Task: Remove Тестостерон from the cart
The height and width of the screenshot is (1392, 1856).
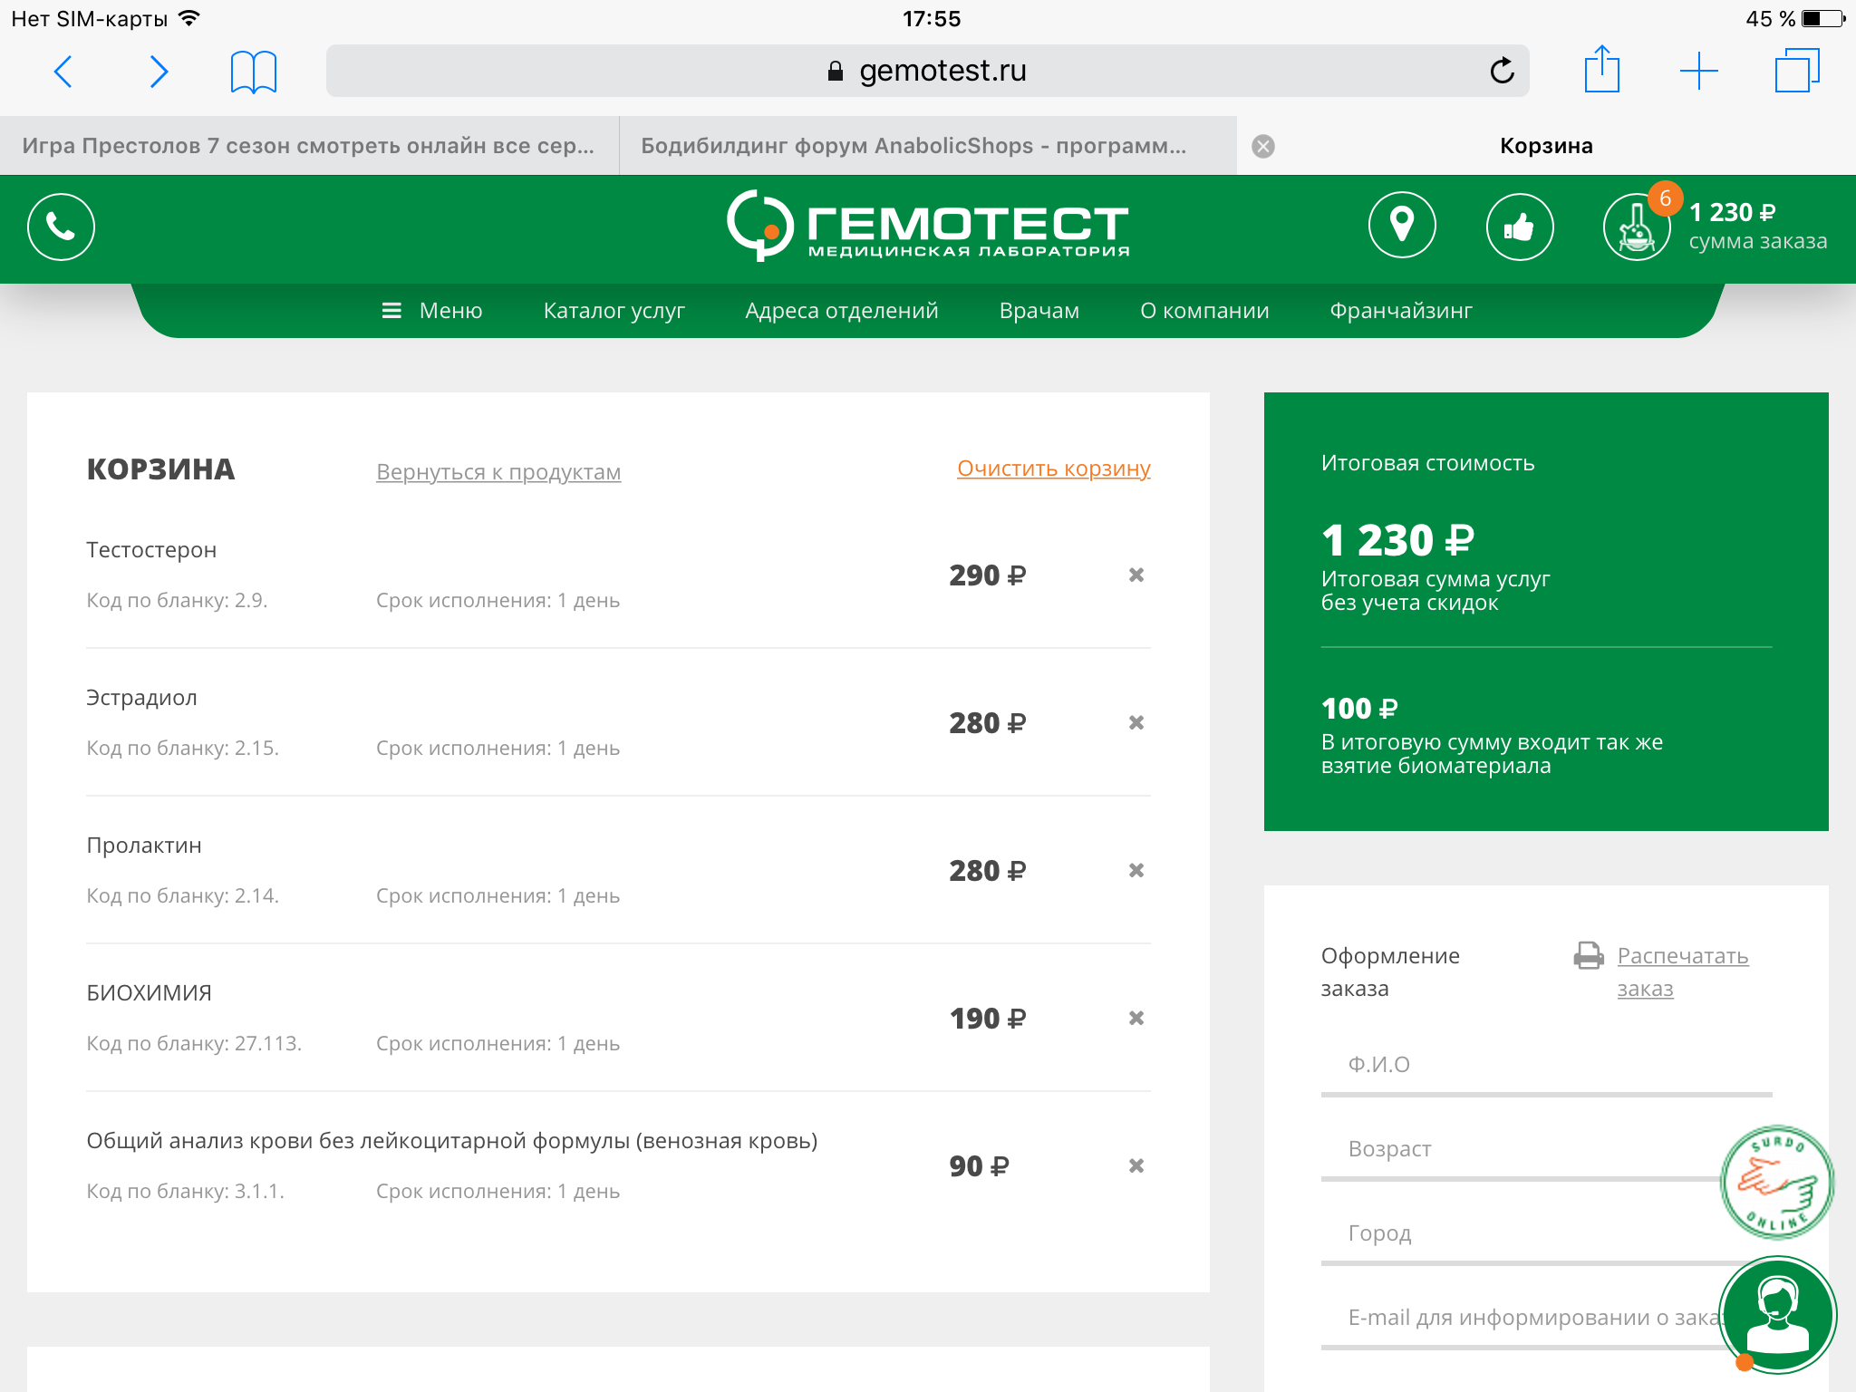Action: [1136, 575]
